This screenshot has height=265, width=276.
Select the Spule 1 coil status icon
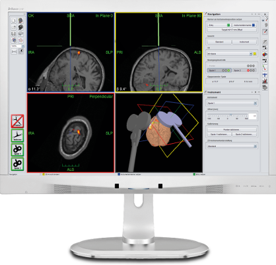(17, 150)
